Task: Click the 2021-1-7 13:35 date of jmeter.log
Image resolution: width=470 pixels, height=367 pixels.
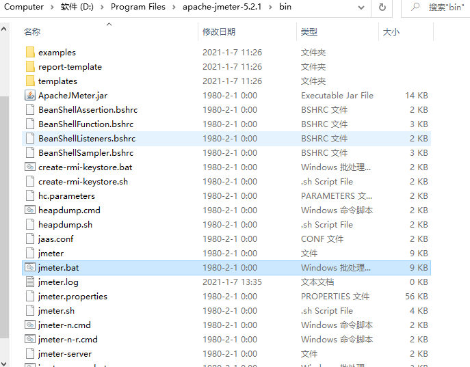Action: [x=232, y=282]
